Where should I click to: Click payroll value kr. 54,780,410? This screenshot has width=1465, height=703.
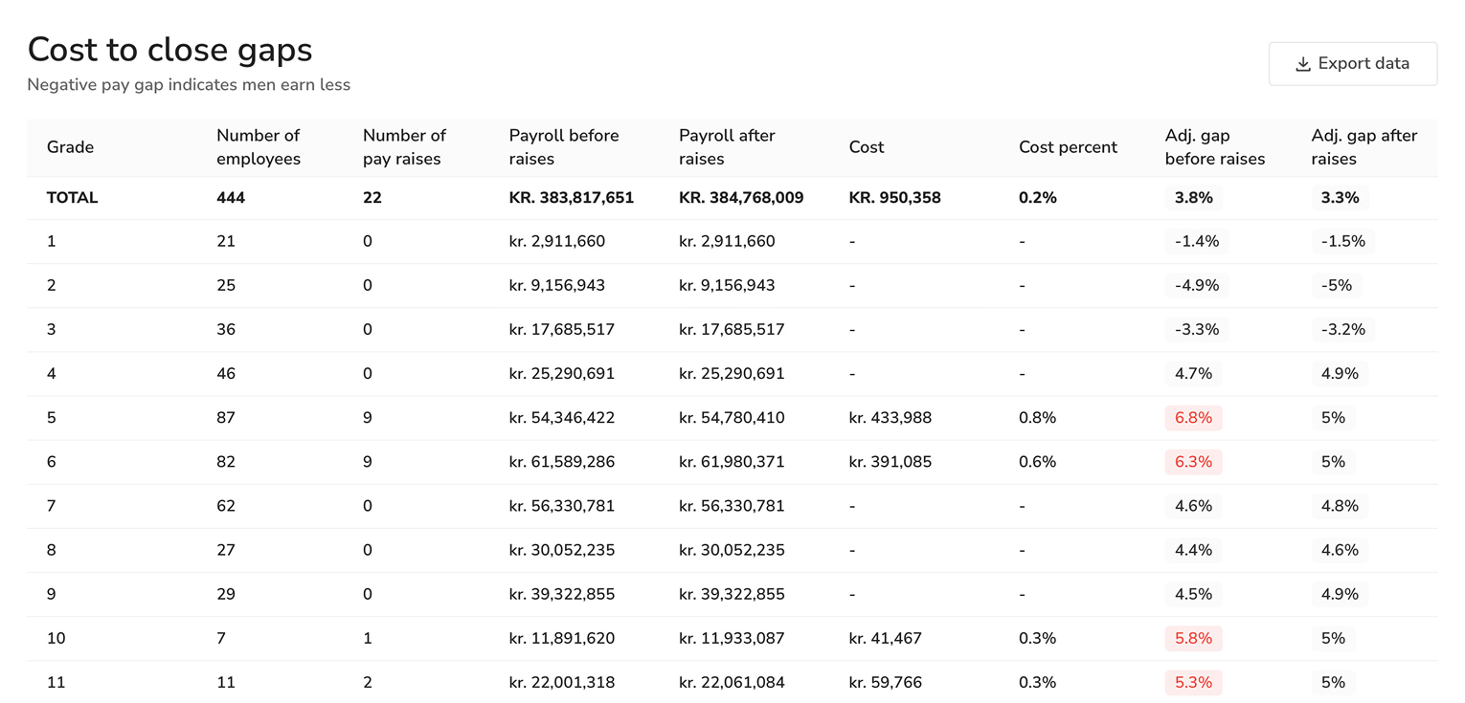[732, 418]
